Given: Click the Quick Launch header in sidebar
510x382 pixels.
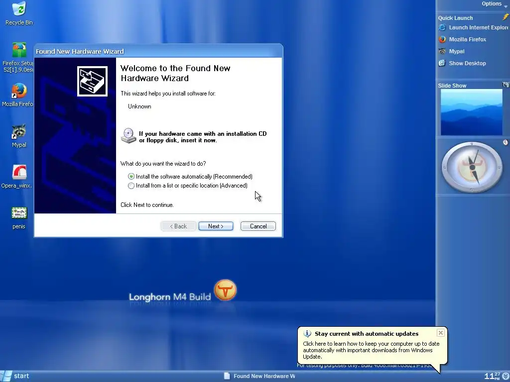Looking at the screenshot, I should 455,18.
